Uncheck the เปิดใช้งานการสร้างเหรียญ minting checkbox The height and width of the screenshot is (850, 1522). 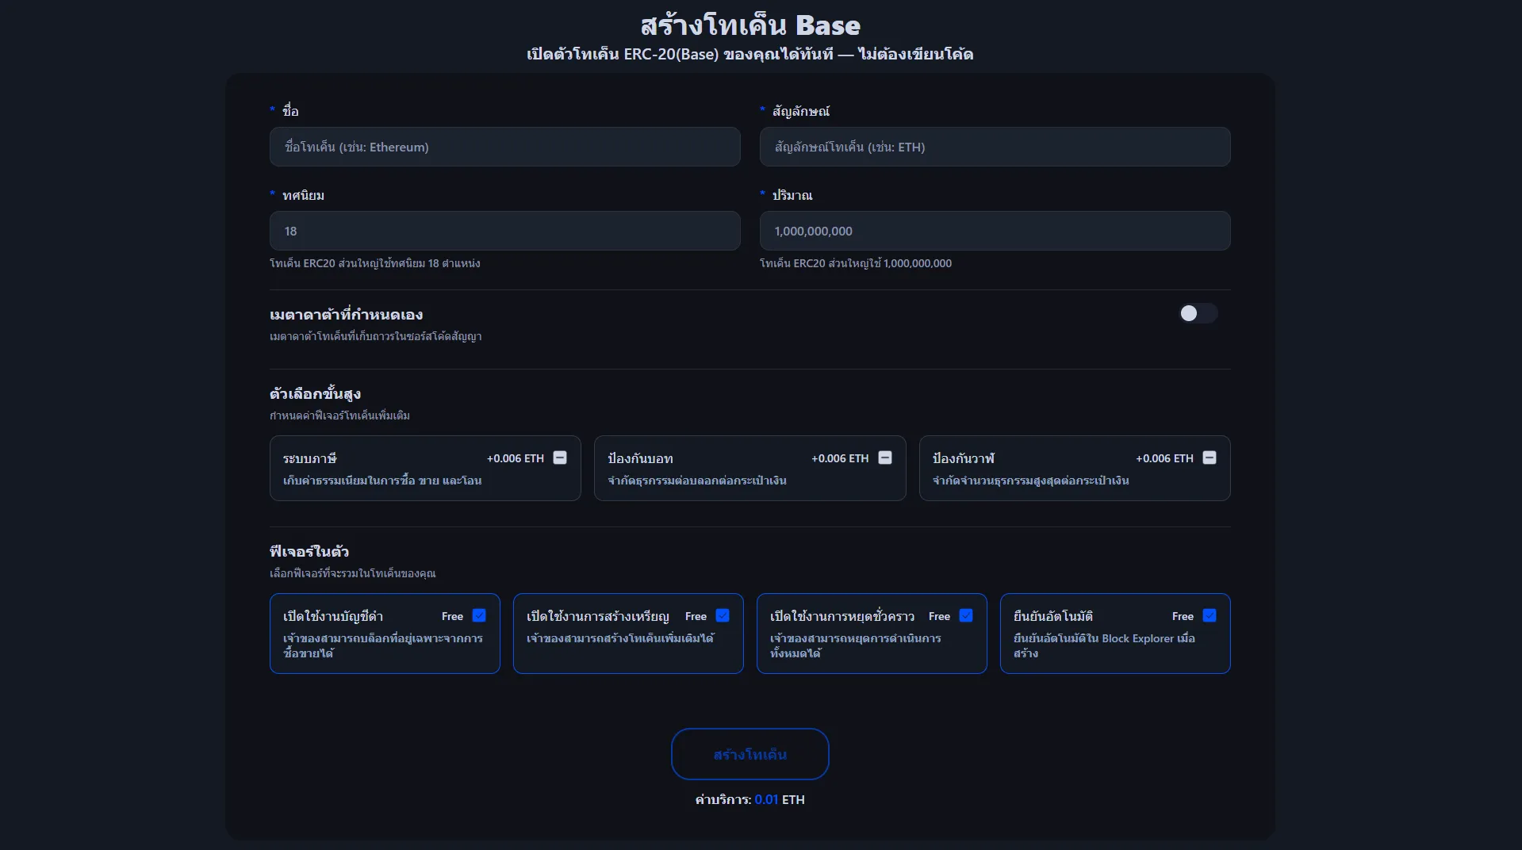723,615
